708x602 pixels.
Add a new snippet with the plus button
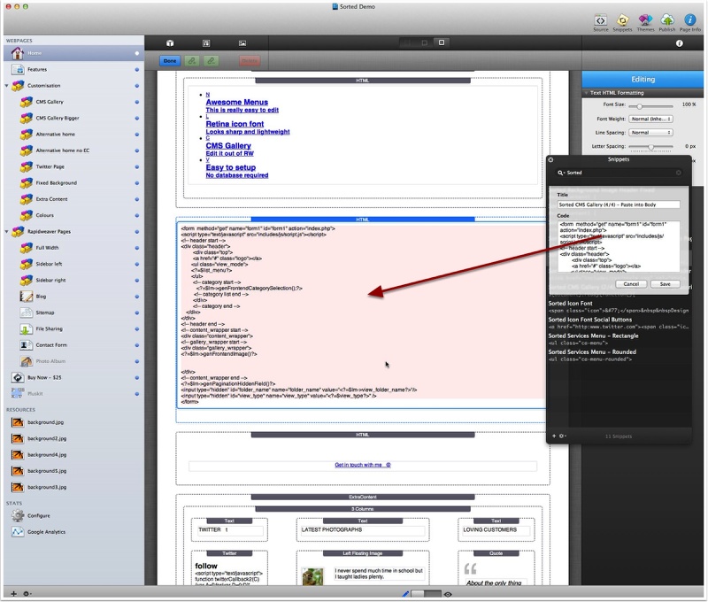554,436
